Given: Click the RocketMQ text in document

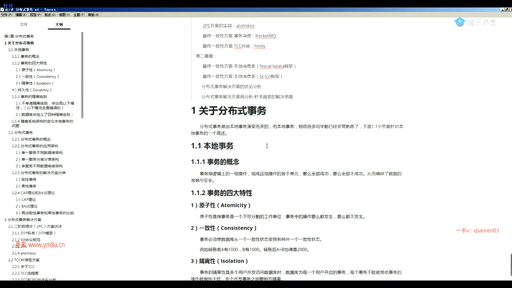Looking at the screenshot, I should tap(265, 36).
